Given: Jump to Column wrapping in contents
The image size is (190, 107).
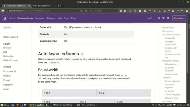Looking at the screenshot, I should point(172,95).
